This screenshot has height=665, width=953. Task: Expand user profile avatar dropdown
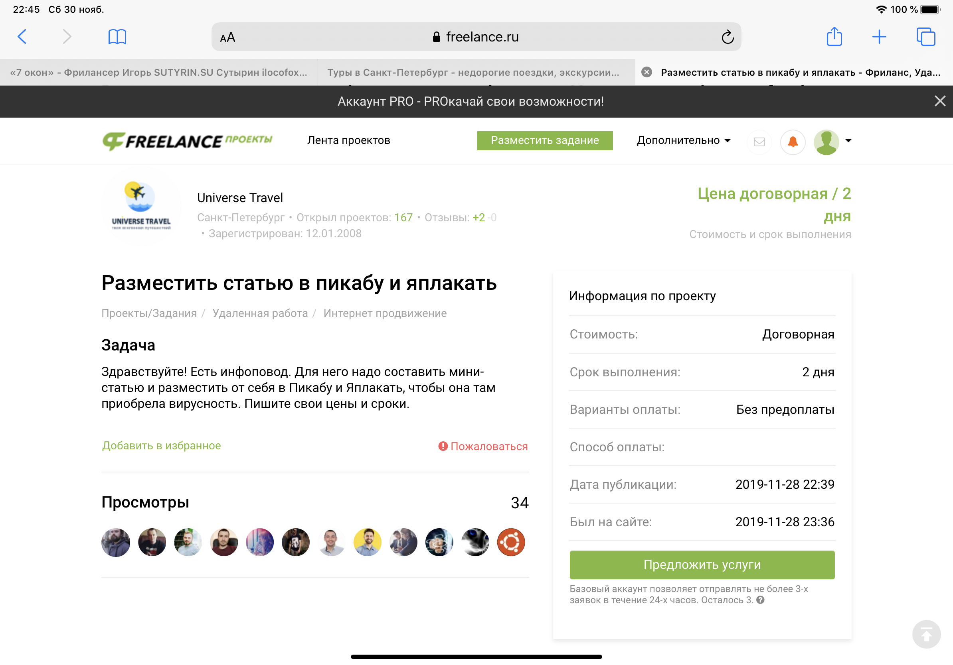pyautogui.click(x=832, y=142)
